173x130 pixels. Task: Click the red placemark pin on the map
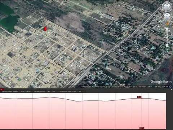45,29
